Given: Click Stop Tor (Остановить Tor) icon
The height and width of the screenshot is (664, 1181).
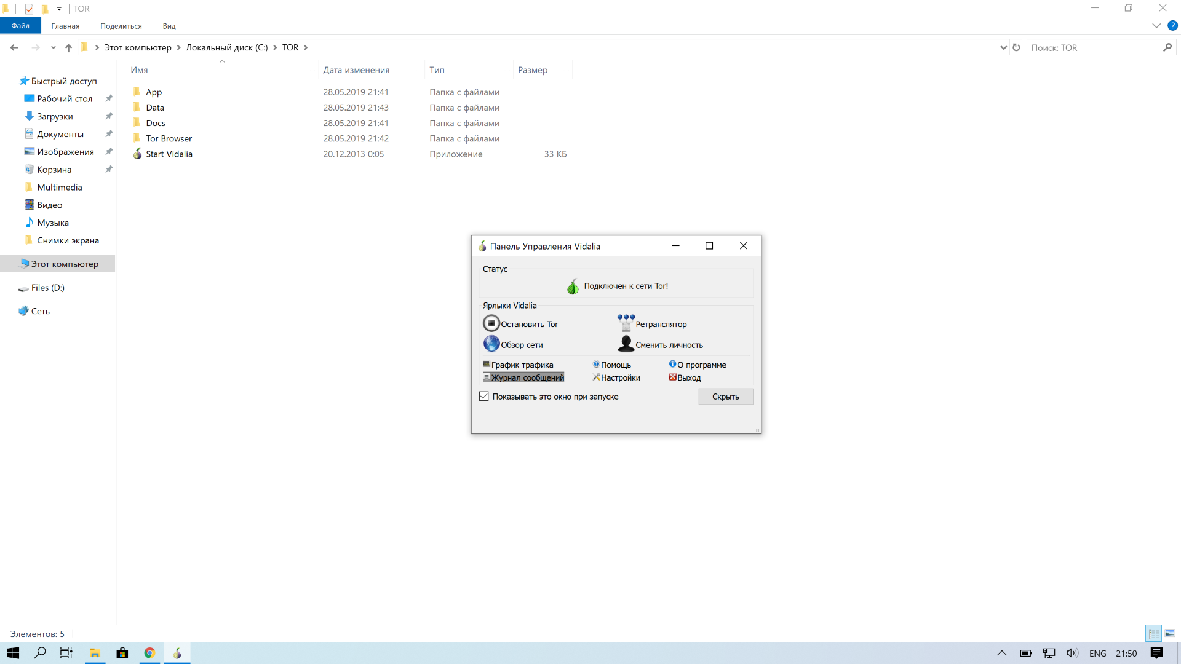Looking at the screenshot, I should (x=491, y=323).
